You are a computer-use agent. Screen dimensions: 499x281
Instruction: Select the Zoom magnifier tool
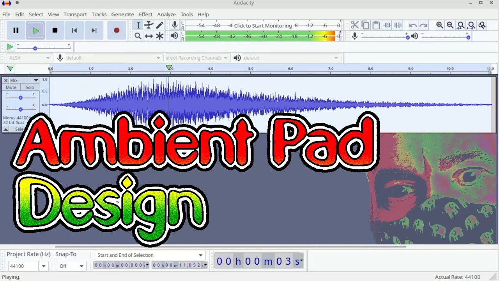coord(138,36)
